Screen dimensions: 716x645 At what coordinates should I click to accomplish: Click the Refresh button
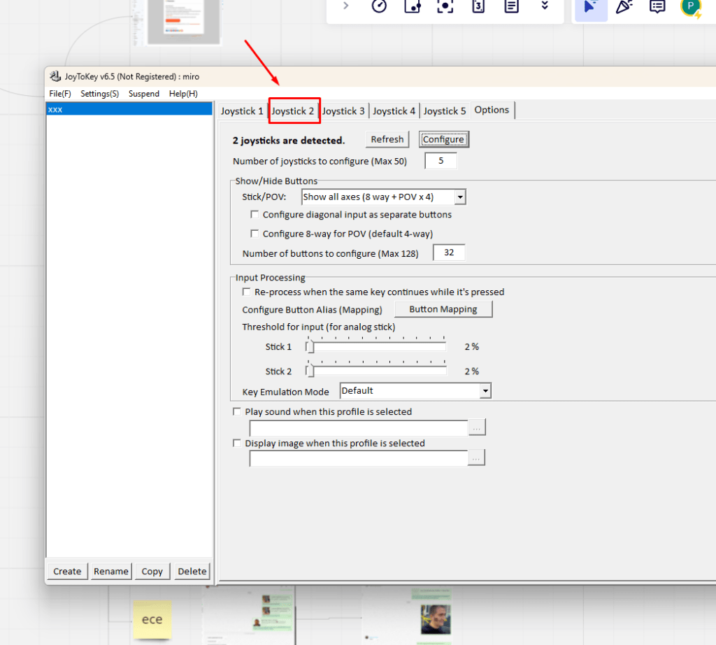(387, 139)
